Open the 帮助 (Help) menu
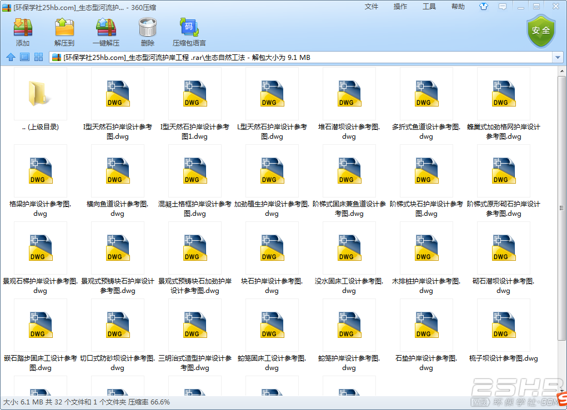This screenshot has height=410, width=567. click(x=458, y=7)
